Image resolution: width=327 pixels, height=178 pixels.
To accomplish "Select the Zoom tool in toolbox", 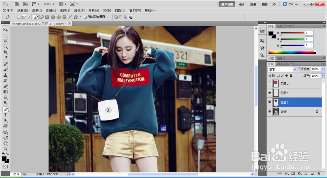I will [x=6, y=149].
